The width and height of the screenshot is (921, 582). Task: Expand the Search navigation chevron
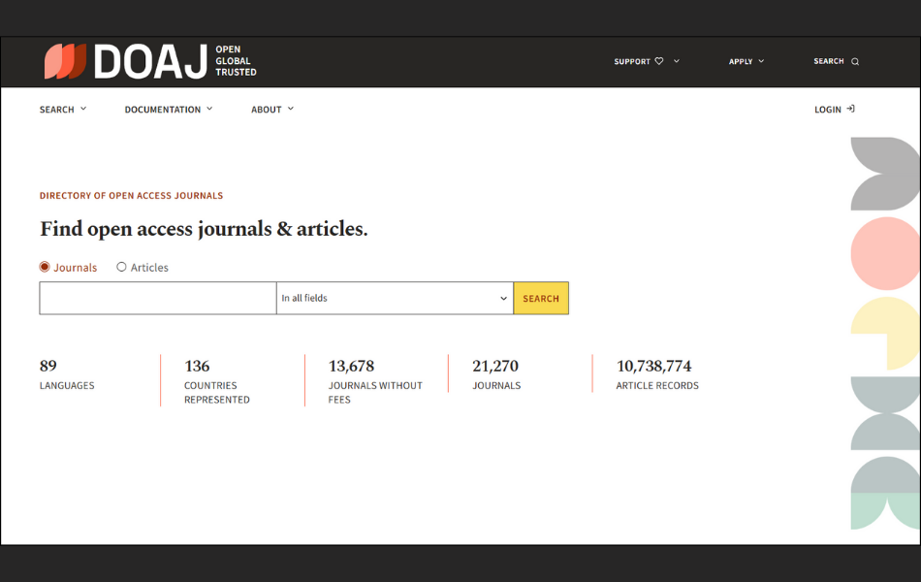(83, 109)
